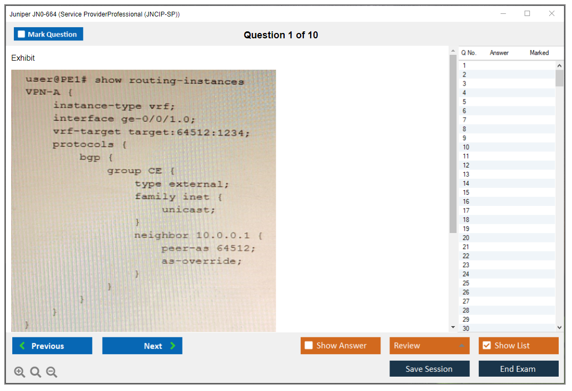
Task: Click the End Exam button
Action: pyautogui.click(x=518, y=369)
